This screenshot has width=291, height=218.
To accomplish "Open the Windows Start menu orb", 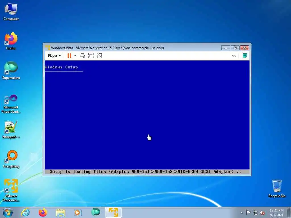I will coord(8,212).
